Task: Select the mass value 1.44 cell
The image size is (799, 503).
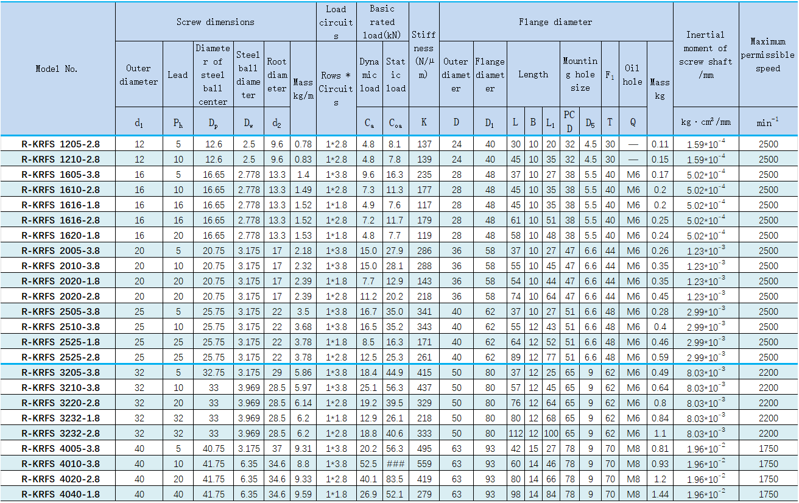Action: 660,494
